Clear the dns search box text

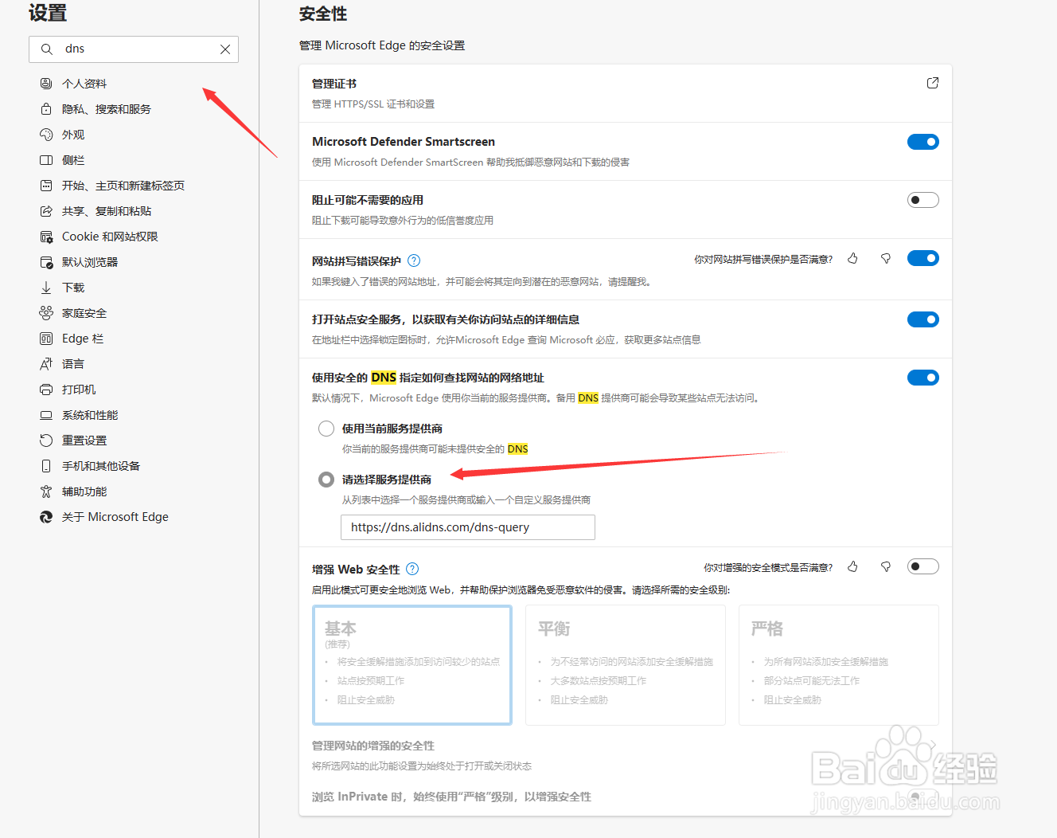point(225,49)
